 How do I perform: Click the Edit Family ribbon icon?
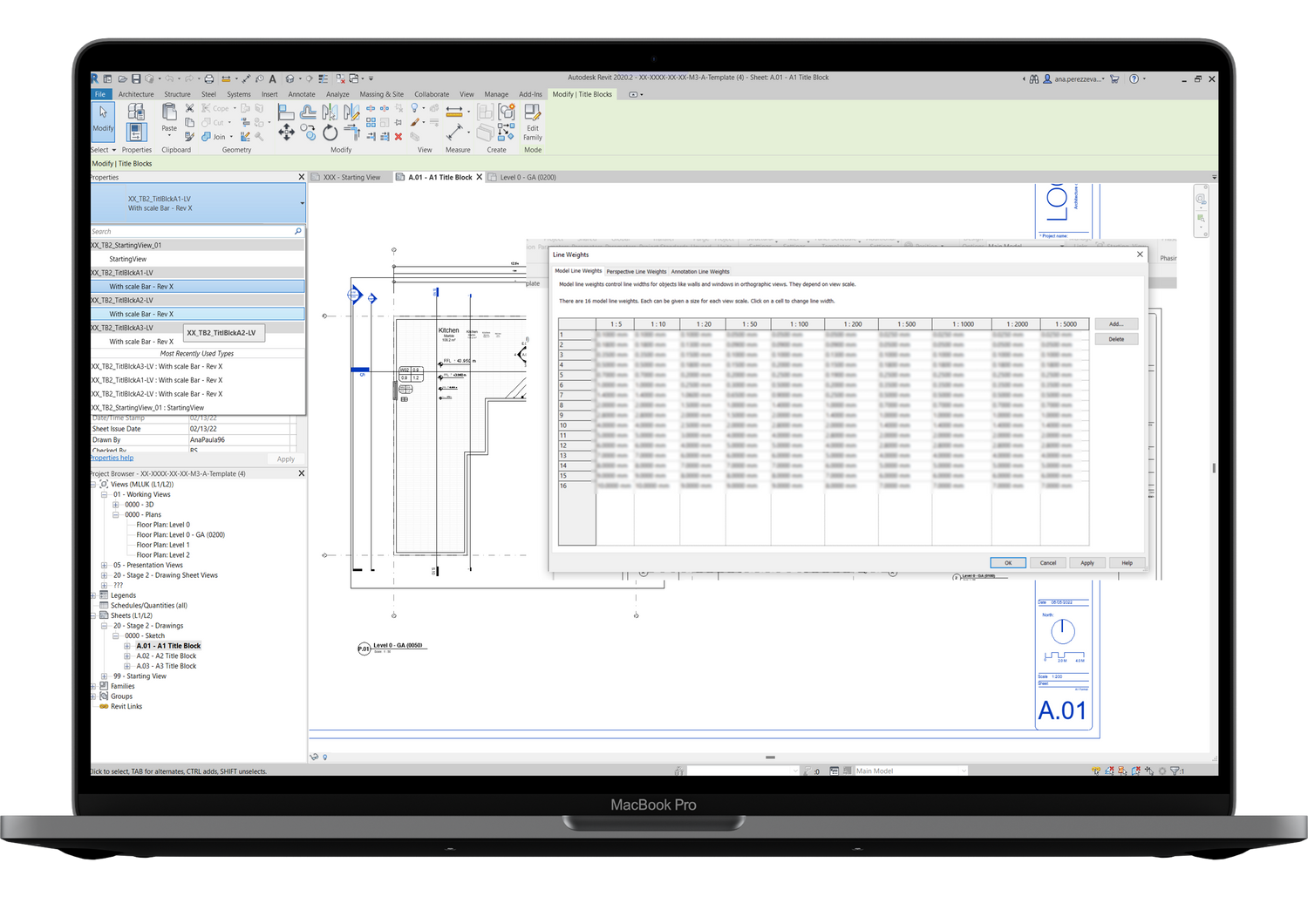[532, 119]
